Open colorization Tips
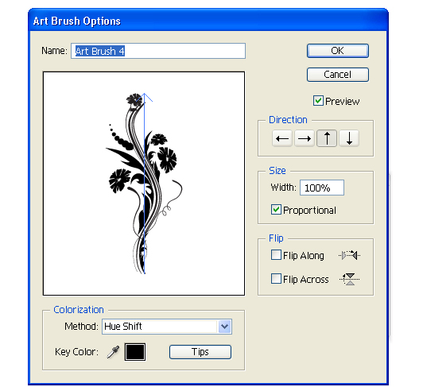Image resolution: width=423 pixels, height=387 pixels. (x=200, y=352)
